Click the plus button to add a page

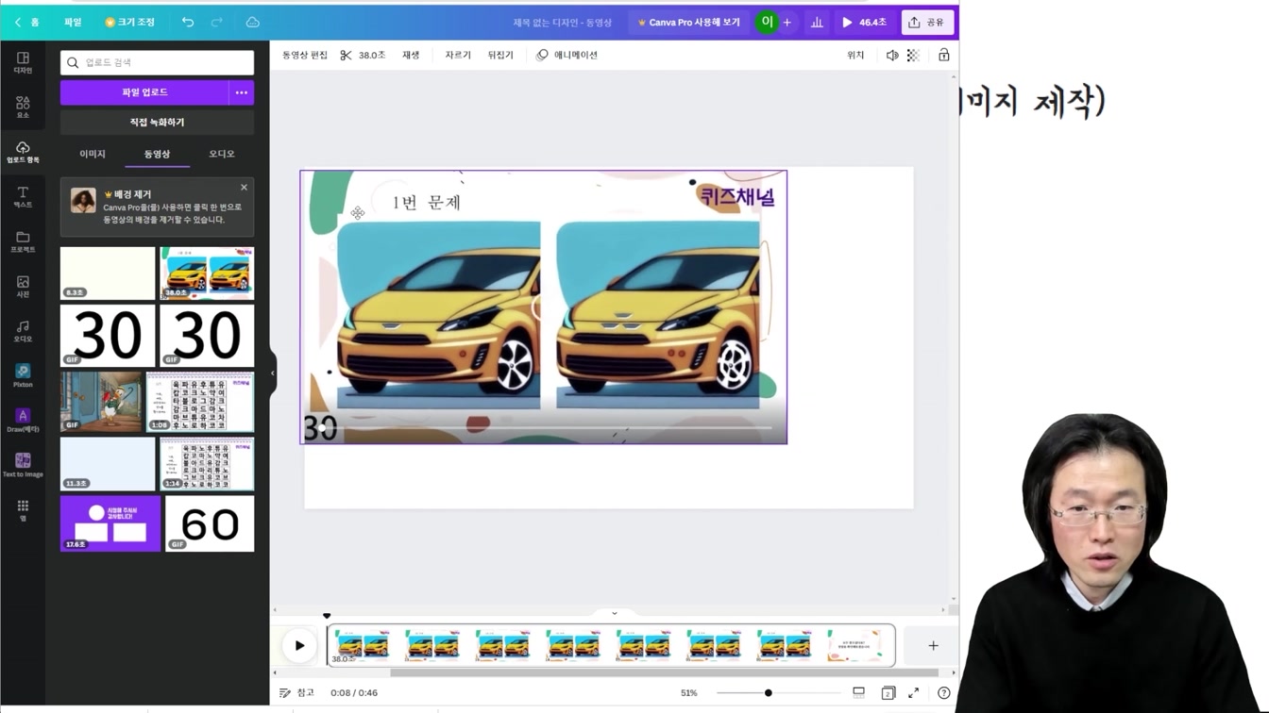[x=933, y=646]
